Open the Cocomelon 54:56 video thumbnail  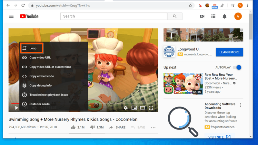(x=183, y=84)
